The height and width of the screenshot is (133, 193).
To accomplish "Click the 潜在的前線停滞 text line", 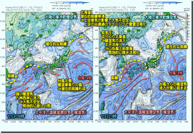I will pyautogui.click(x=93, y=16).
